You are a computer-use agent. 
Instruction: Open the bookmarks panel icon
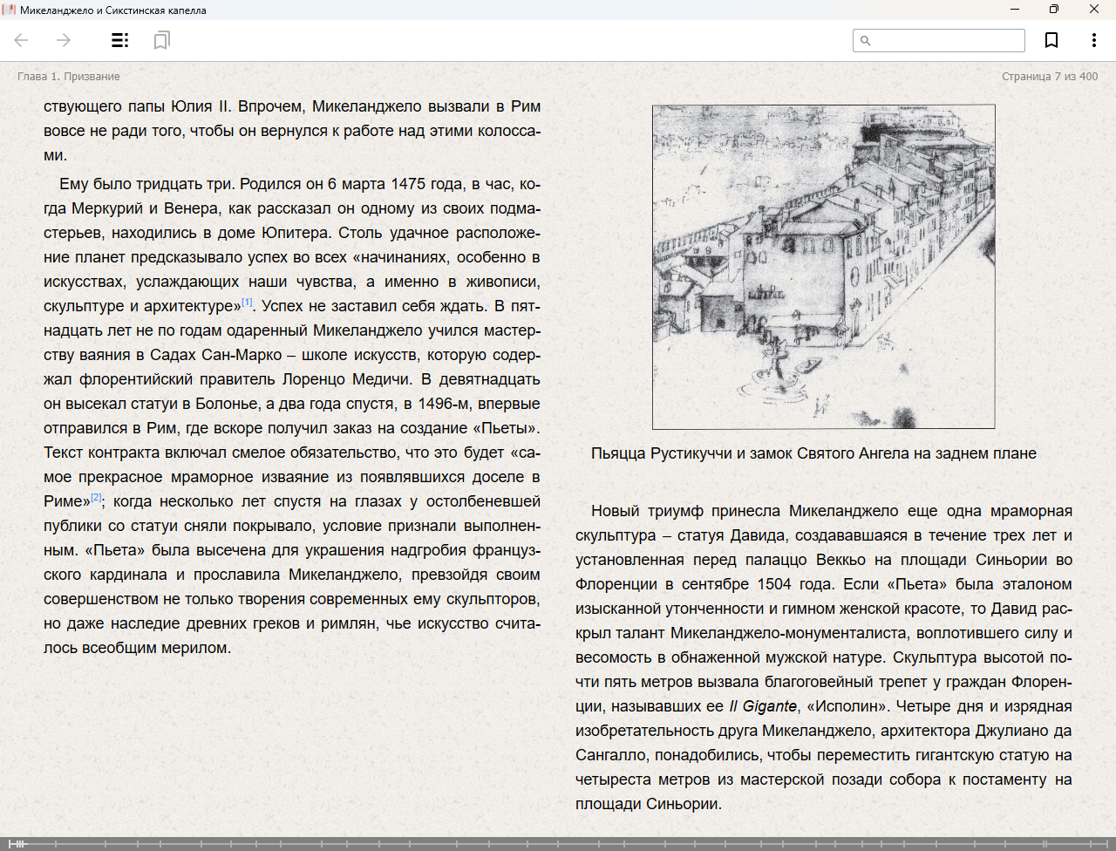tap(161, 40)
